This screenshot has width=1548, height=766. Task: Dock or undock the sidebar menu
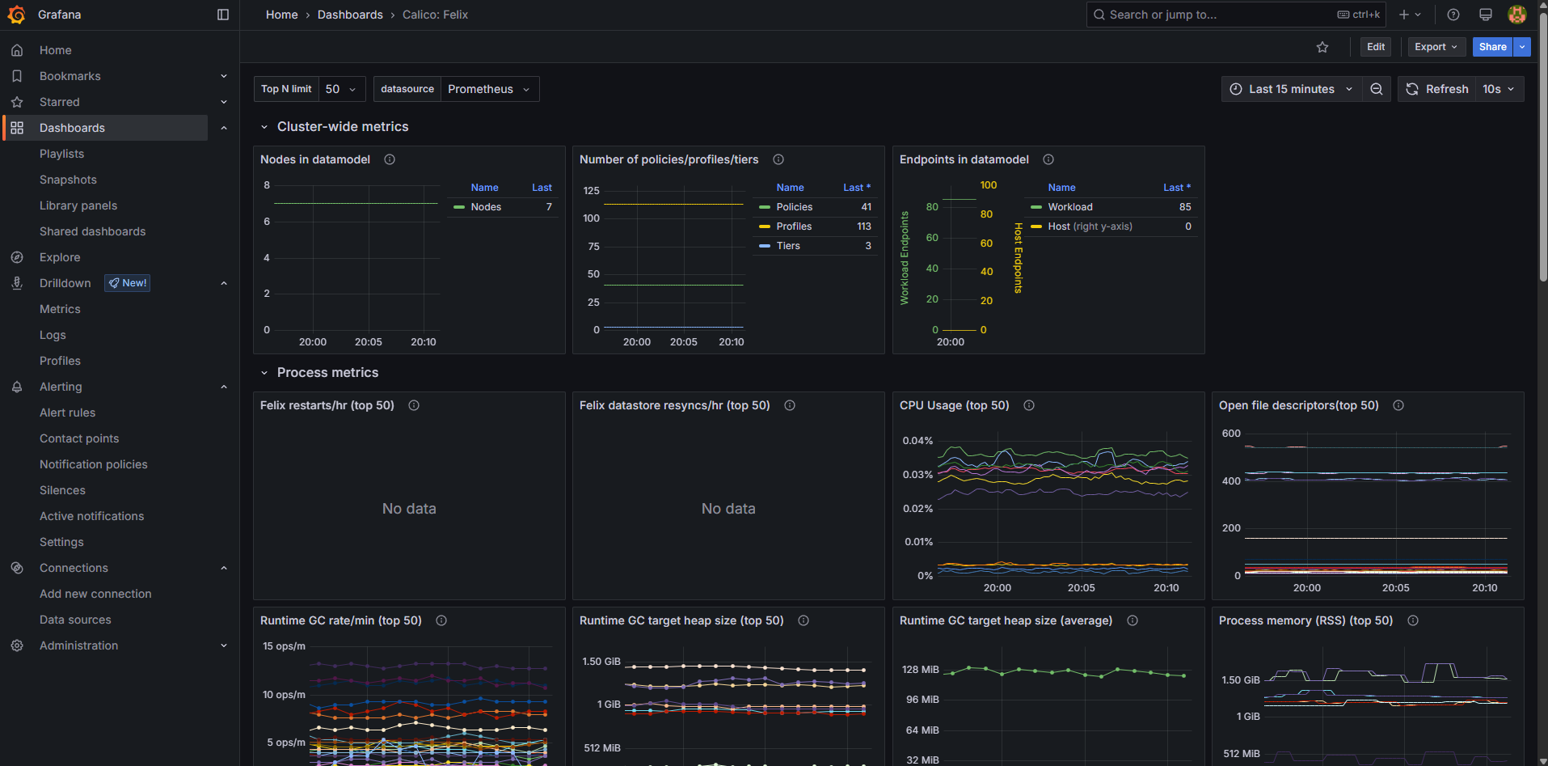[223, 15]
